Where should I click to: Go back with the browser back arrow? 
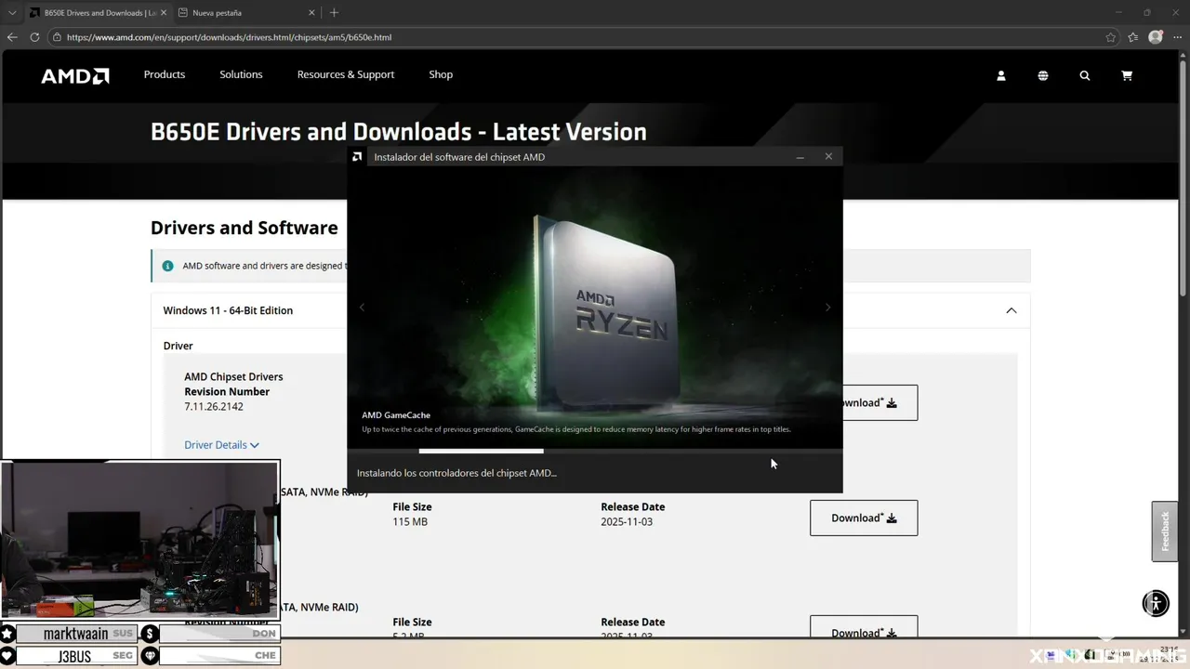pos(12,37)
